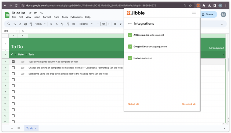The image size is (231, 133).
Task: Decrease font size with minus button
Action: (x=98, y=24)
